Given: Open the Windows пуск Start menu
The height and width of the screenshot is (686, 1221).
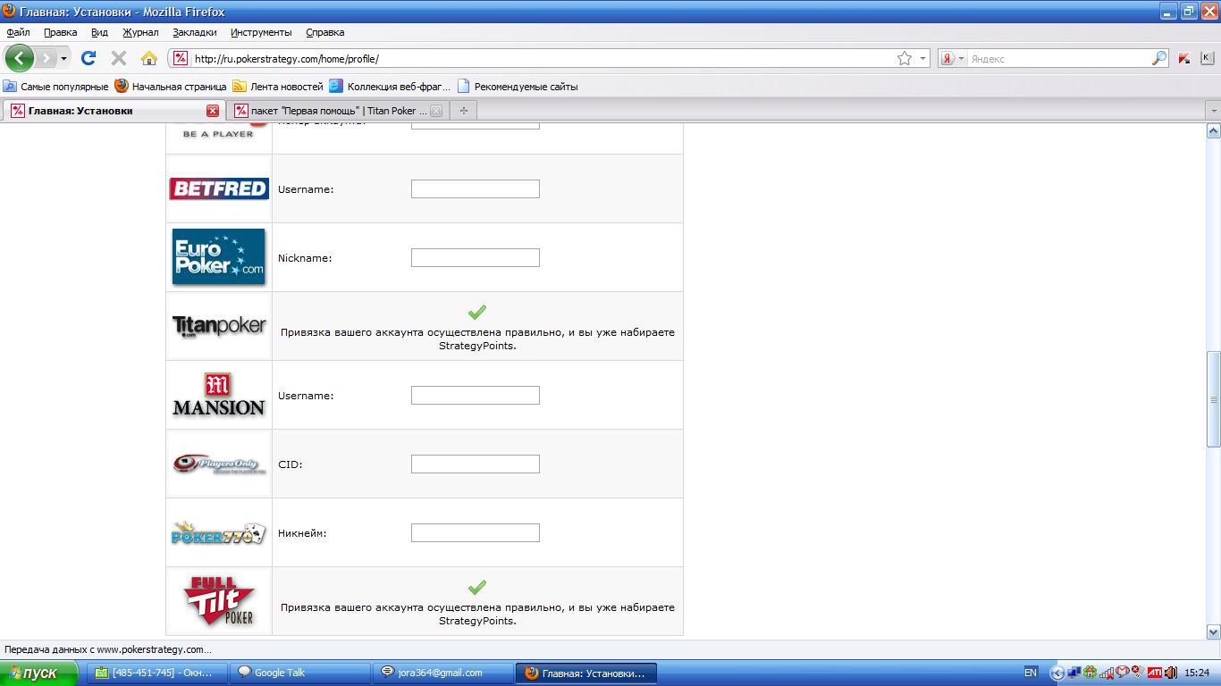Looking at the screenshot, I should click(x=40, y=673).
